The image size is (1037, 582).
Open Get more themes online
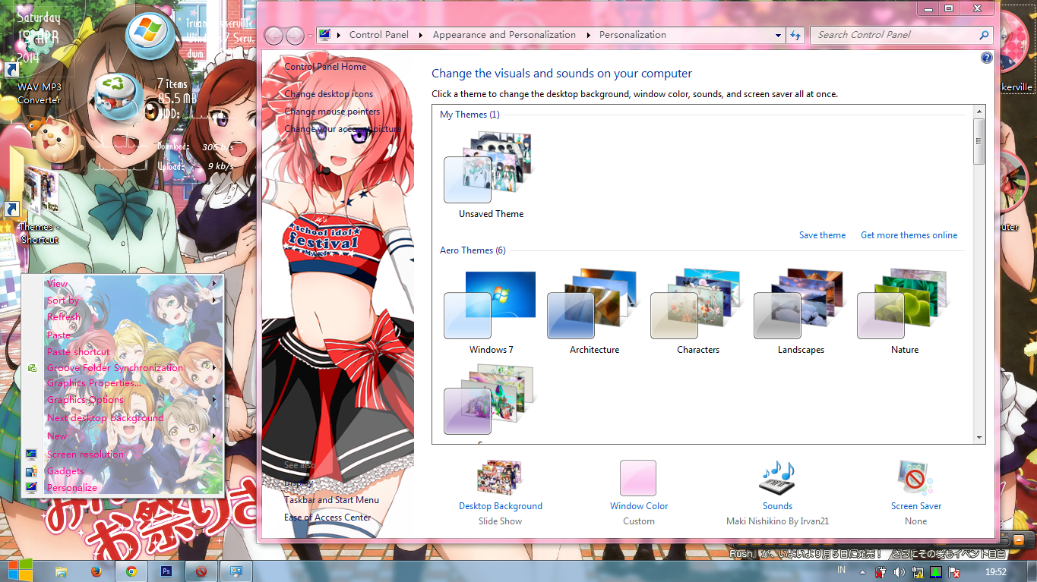point(909,235)
